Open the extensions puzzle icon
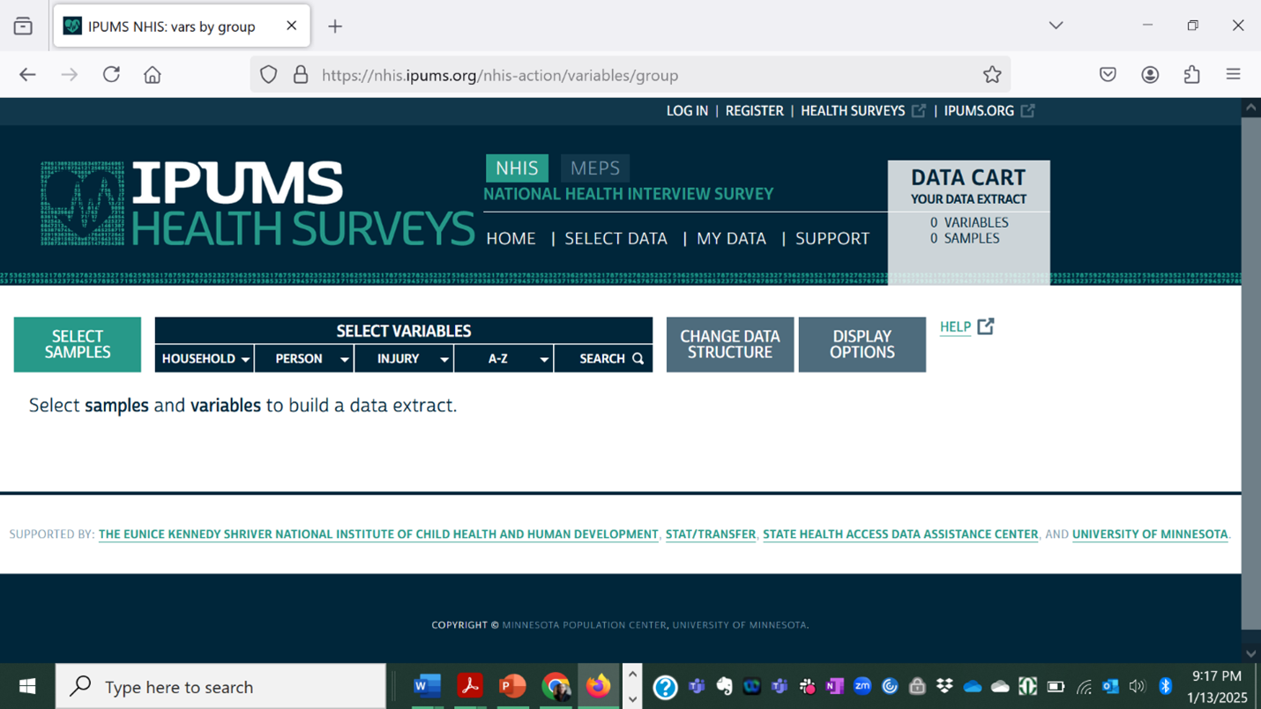This screenshot has height=709, width=1261. click(x=1192, y=75)
